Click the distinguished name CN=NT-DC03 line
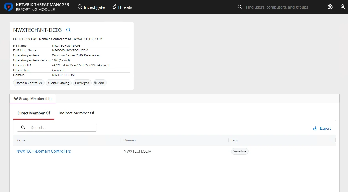Screen dimensions: 348x192 [58, 39]
